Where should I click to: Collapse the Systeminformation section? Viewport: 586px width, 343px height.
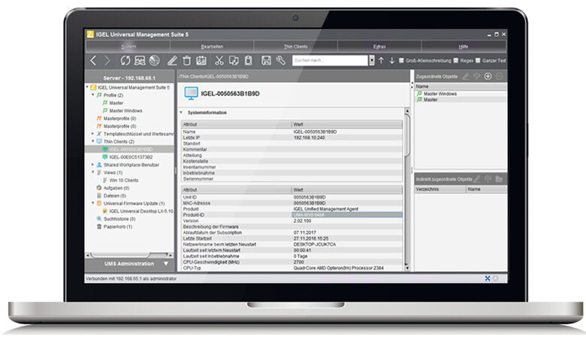coord(181,113)
